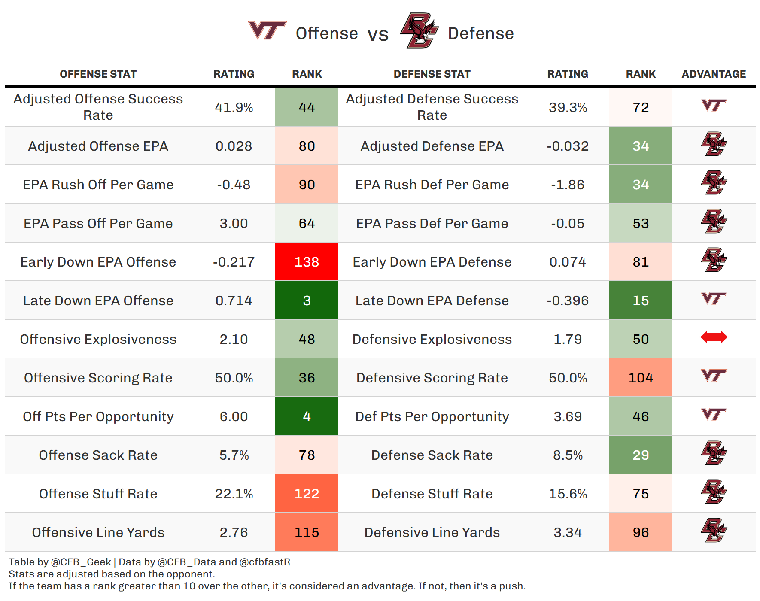Click the orange 104 defense rank cell
760x601 pixels.
[641, 378]
